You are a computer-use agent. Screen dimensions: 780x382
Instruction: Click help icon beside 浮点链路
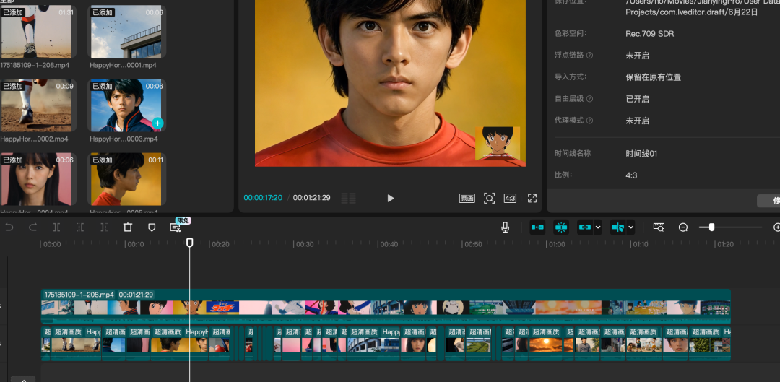pyautogui.click(x=589, y=55)
